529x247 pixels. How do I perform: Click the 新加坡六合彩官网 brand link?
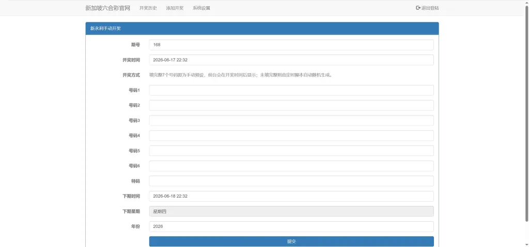(x=107, y=8)
